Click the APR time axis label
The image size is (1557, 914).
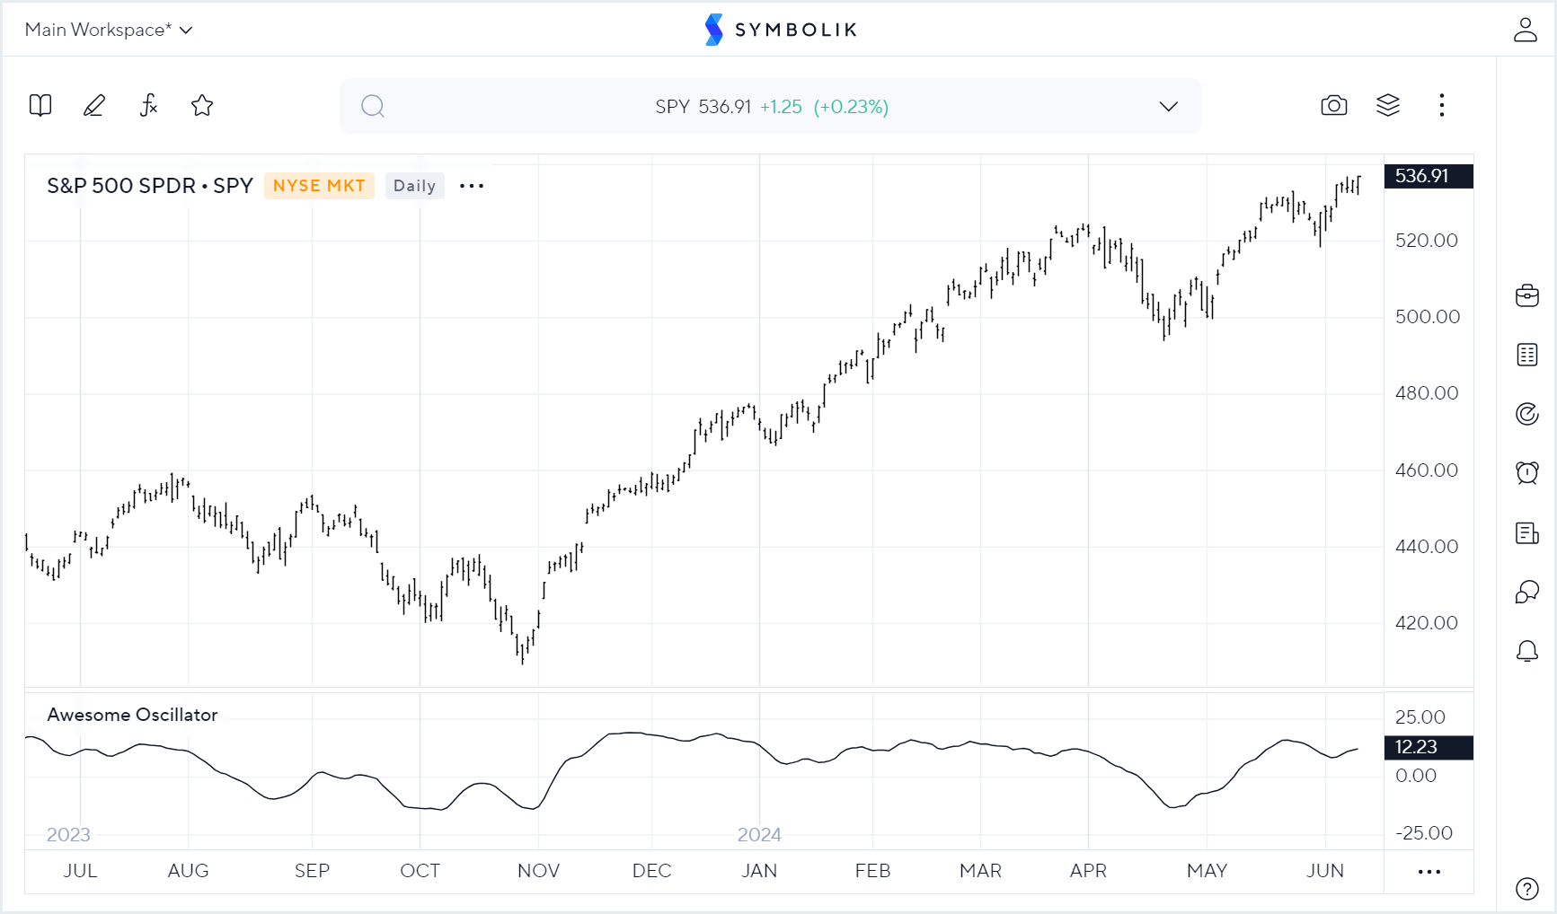click(x=1088, y=871)
